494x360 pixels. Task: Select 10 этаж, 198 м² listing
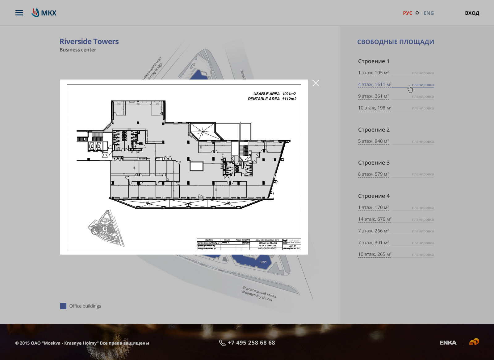click(x=375, y=108)
